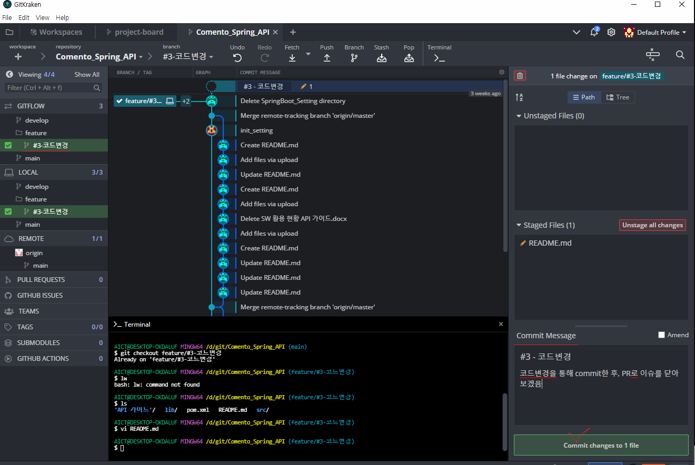
Task: Click the origin remote avatar icon
Action: coord(19,253)
